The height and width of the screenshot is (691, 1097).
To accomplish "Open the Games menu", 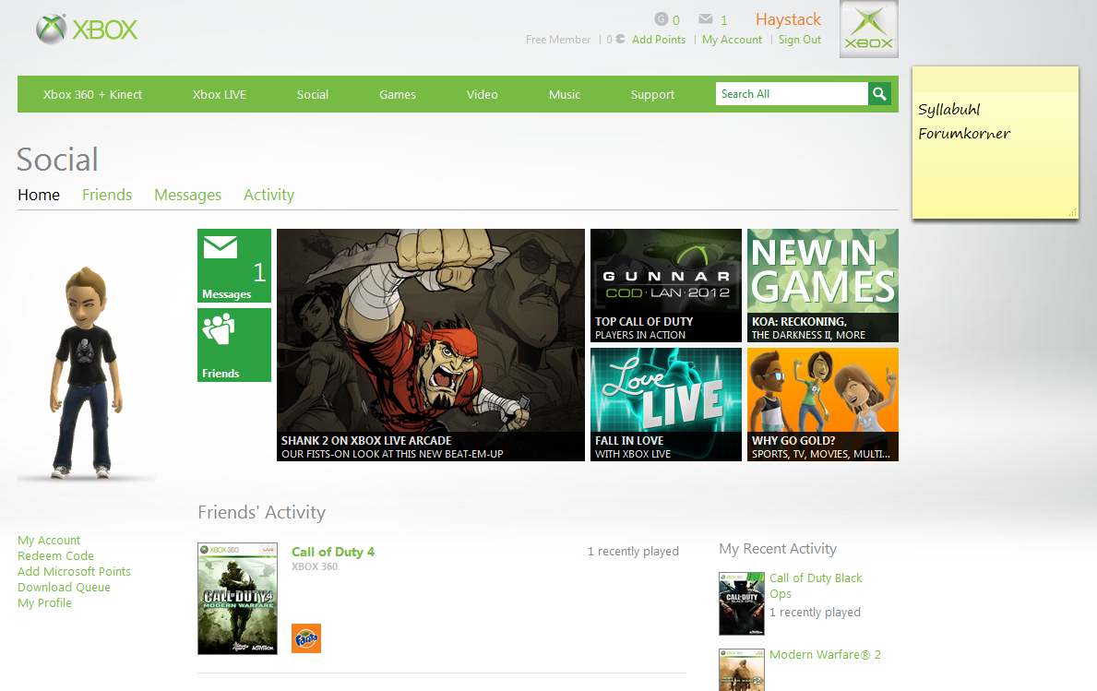I will pyautogui.click(x=398, y=94).
